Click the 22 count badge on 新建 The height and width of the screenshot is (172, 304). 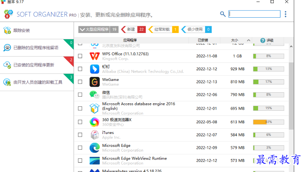coord(141,29)
